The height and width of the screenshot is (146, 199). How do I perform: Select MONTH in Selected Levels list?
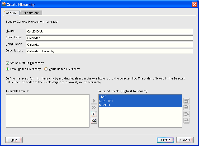pyautogui.click(x=140, y=105)
